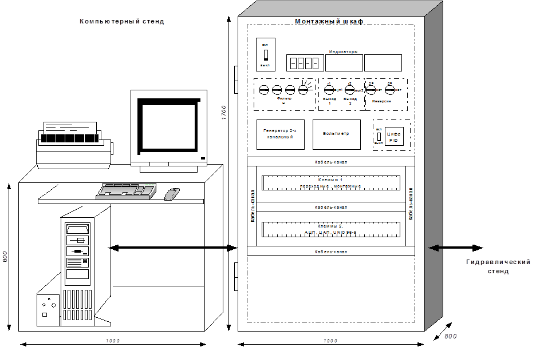Toggle the вкл/выкл switch beside Цифр PID
This screenshot has height=351, width=536.
coord(379,137)
